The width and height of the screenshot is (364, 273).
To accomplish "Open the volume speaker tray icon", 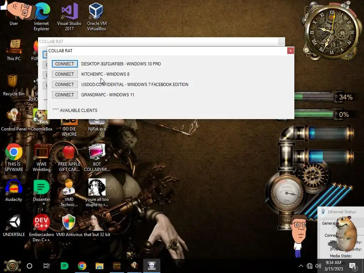I will [318, 266].
